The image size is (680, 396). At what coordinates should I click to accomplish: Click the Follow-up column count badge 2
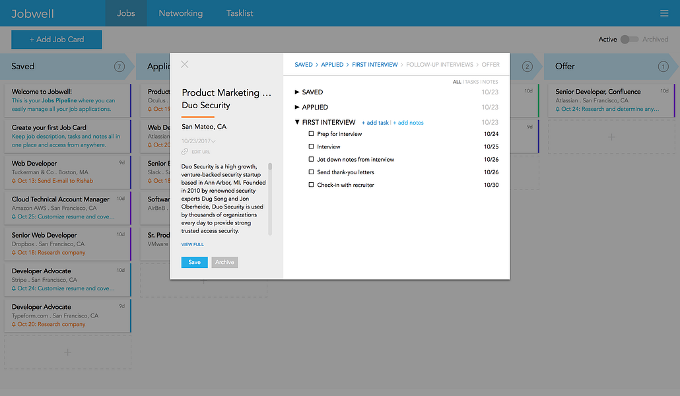(x=527, y=67)
